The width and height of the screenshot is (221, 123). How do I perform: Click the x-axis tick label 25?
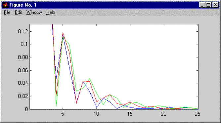[x=198, y=114]
